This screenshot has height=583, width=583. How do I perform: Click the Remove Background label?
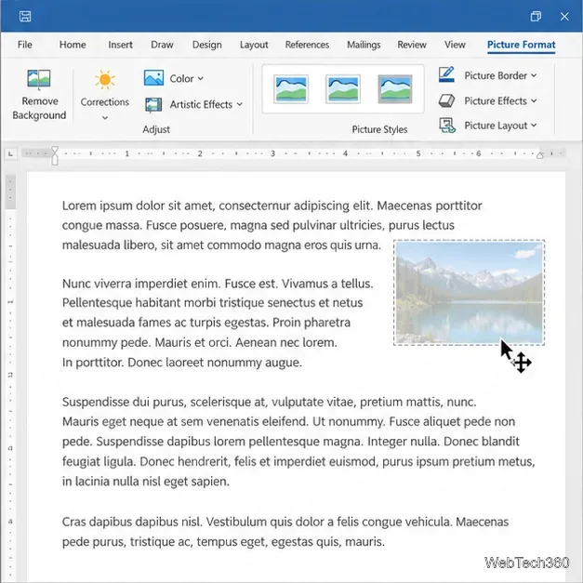[39, 108]
